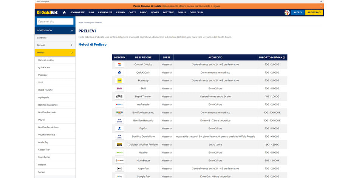
Task: Click the Google Pay logo in table
Action: coord(119,176)
